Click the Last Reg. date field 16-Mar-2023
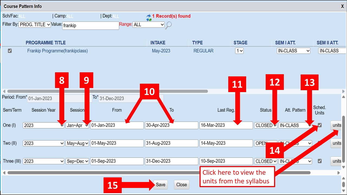Viewport: 347px width, 195px height. [x=226, y=125]
